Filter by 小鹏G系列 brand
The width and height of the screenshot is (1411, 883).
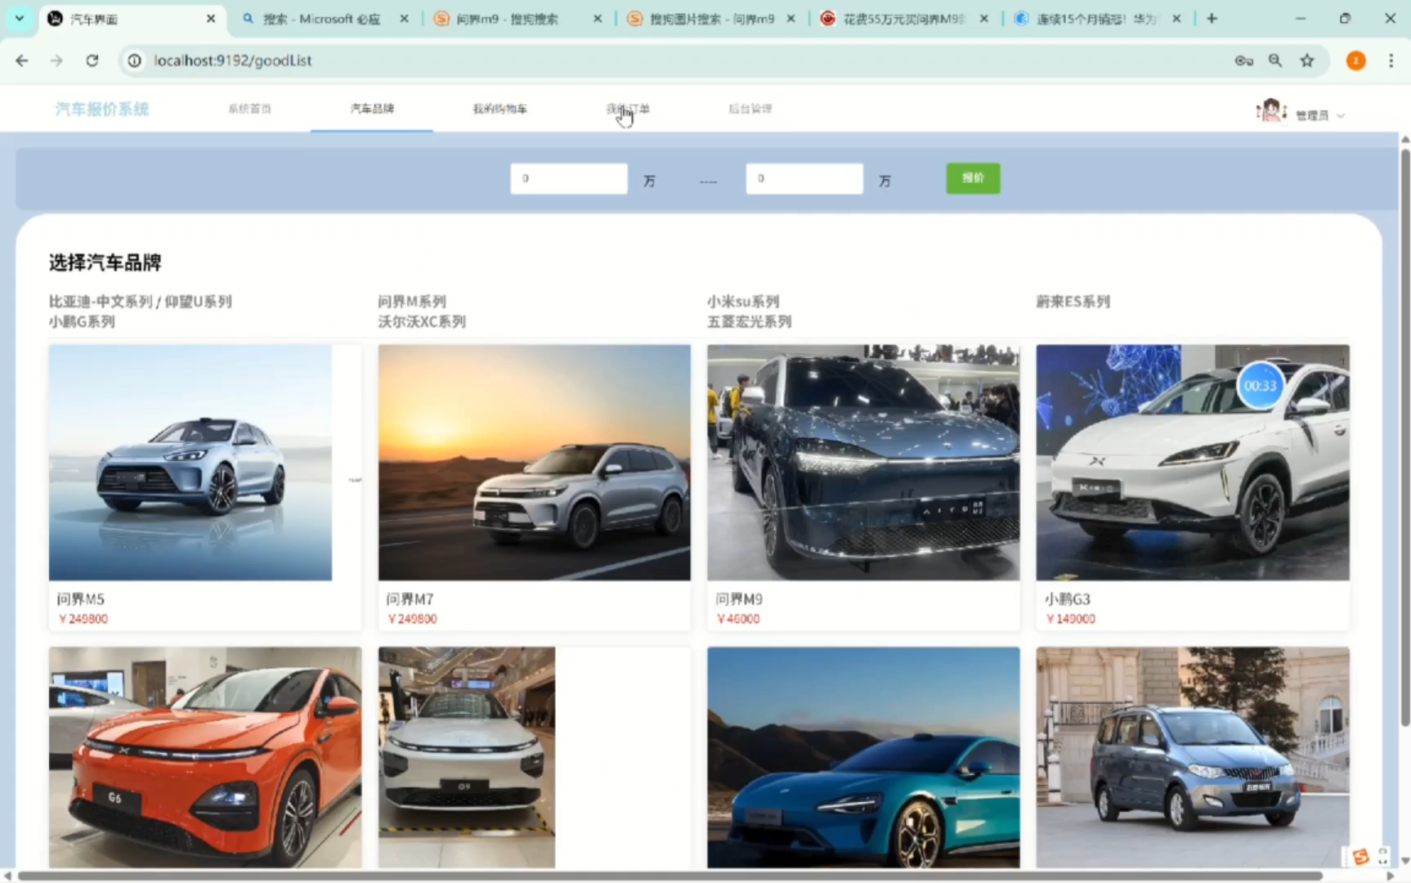82,322
